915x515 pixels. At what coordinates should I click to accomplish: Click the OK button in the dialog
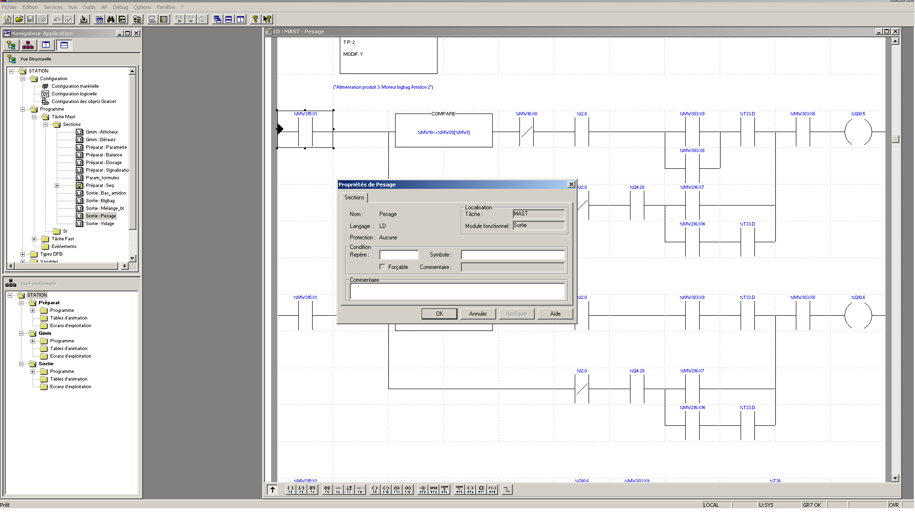439,314
